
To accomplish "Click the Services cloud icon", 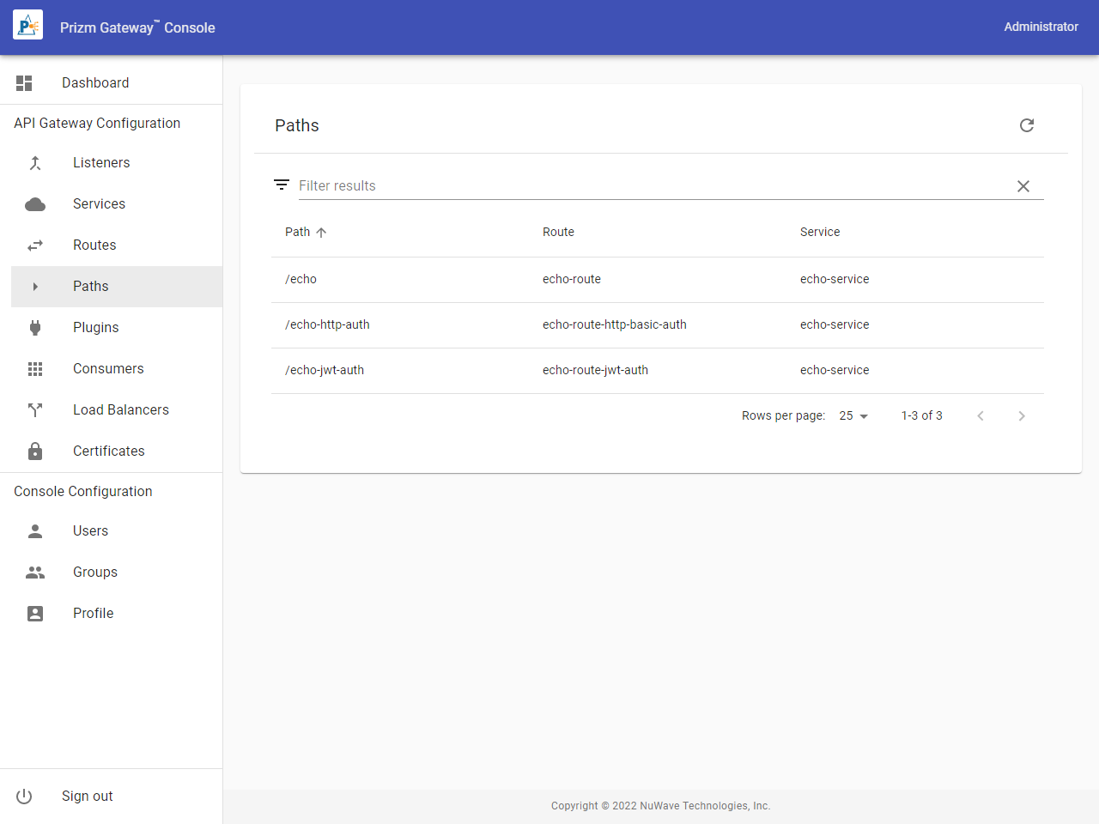I will click(x=35, y=204).
